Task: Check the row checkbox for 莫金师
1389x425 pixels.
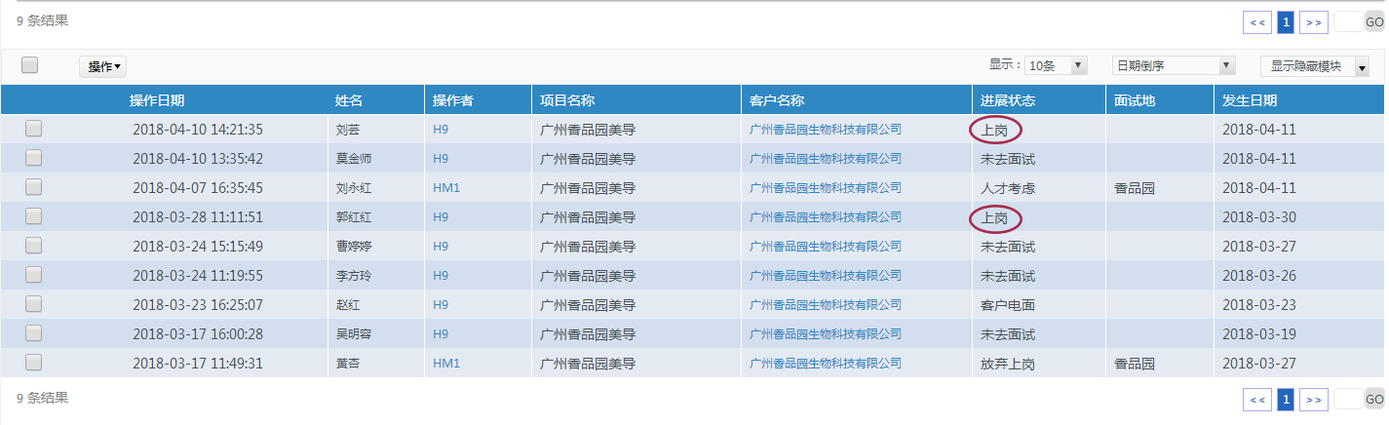Action: (33, 157)
